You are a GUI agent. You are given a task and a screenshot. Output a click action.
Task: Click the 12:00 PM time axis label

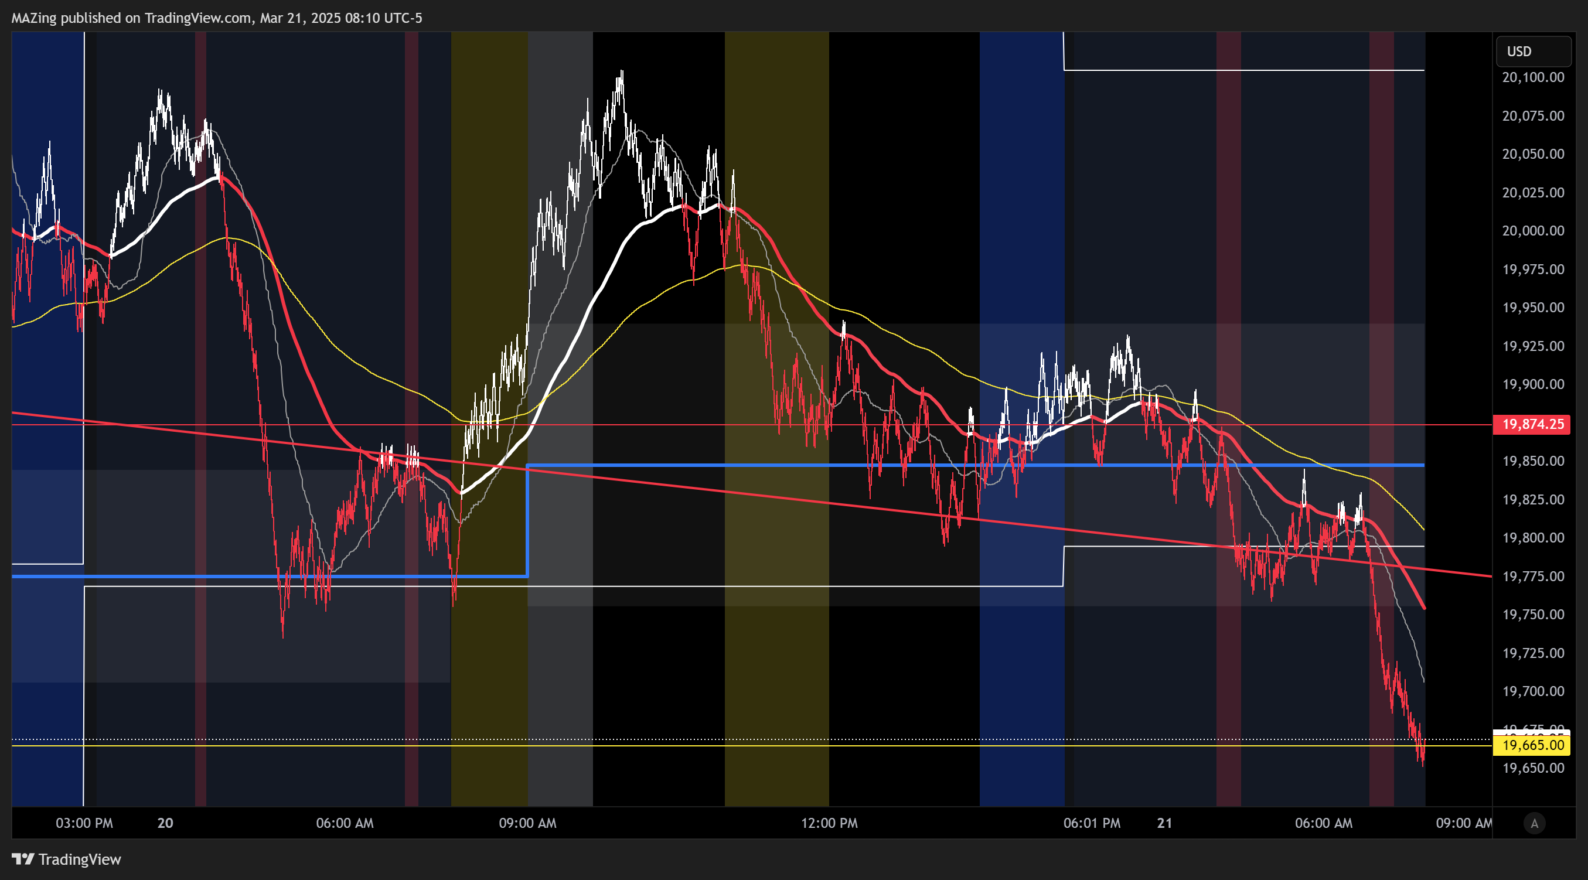tap(829, 823)
